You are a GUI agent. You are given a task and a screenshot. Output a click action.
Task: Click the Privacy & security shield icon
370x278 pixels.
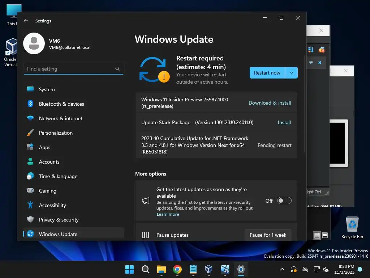tap(30, 219)
